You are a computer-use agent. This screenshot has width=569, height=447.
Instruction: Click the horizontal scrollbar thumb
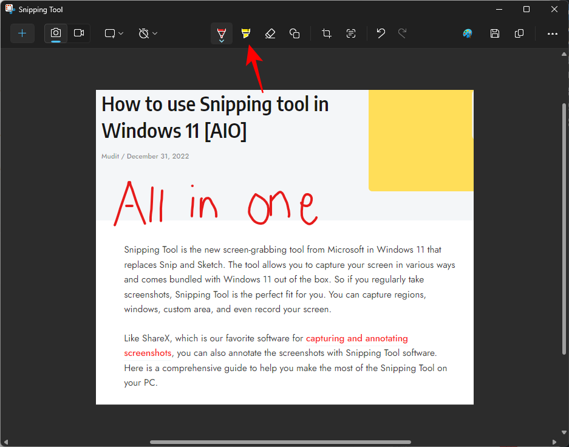coord(281,442)
